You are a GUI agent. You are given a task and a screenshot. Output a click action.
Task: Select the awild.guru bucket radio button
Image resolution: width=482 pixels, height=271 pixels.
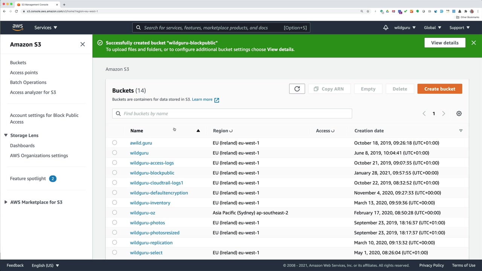pos(114,143)
